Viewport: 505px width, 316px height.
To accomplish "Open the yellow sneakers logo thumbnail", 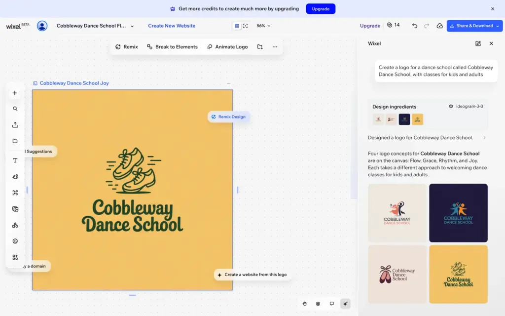I will [x=458, y=275].
